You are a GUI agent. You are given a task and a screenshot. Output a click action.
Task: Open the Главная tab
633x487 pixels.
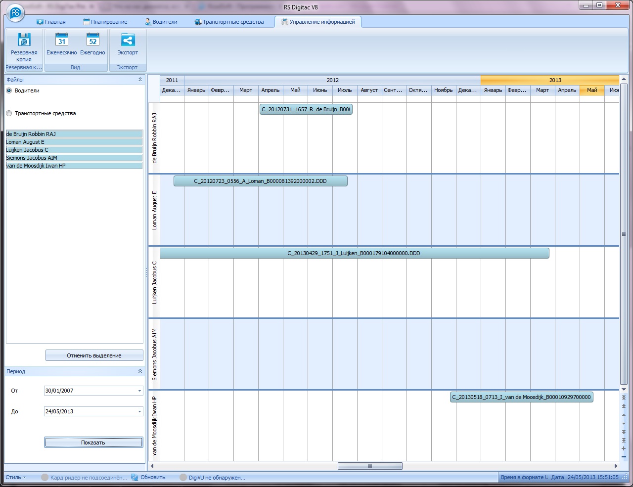click(x=51, y=22)
